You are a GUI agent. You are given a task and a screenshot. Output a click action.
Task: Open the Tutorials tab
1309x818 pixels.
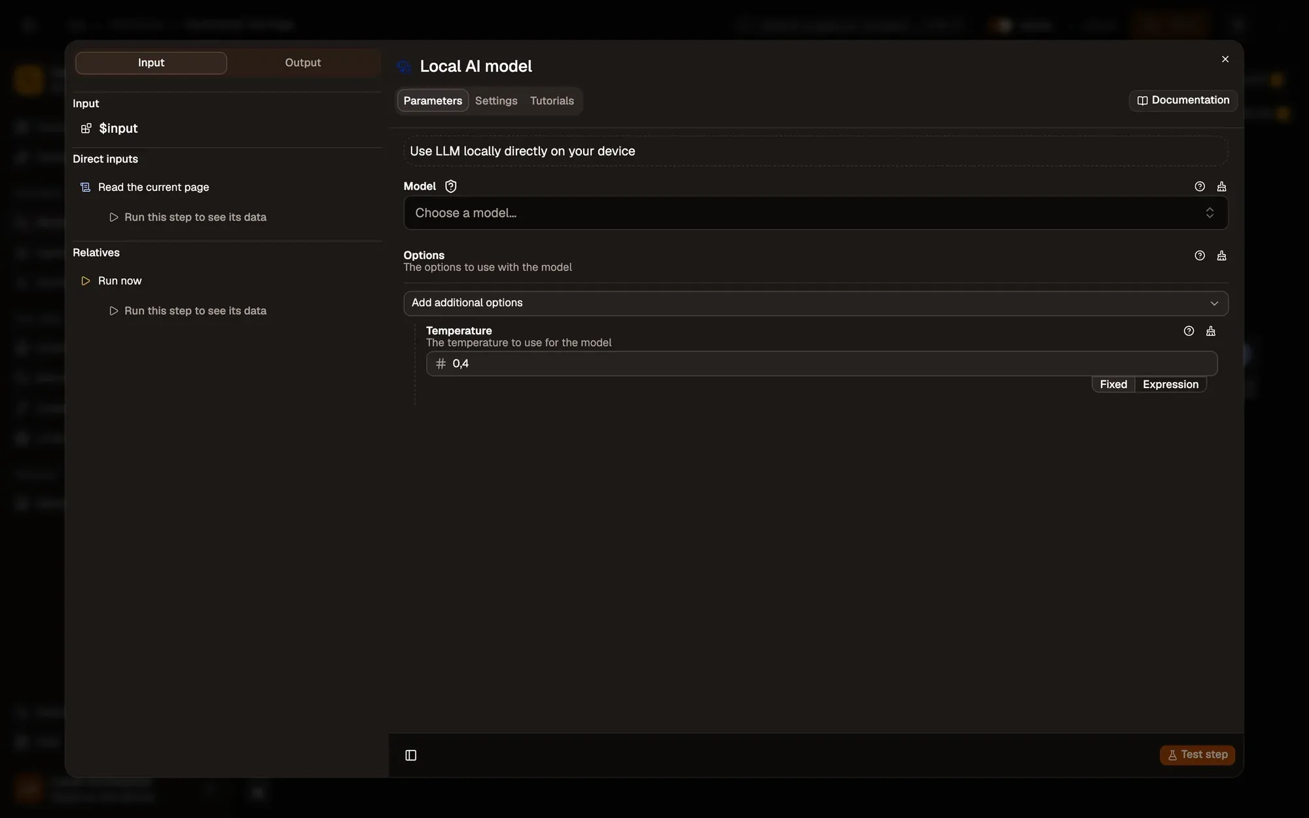point(552,101)
